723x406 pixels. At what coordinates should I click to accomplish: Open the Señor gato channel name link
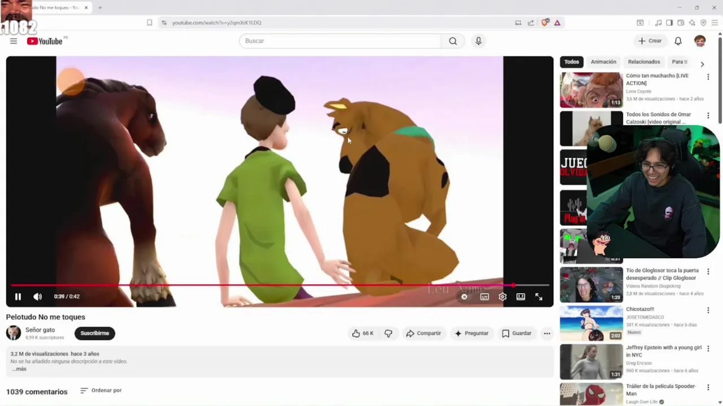point(40,330)
